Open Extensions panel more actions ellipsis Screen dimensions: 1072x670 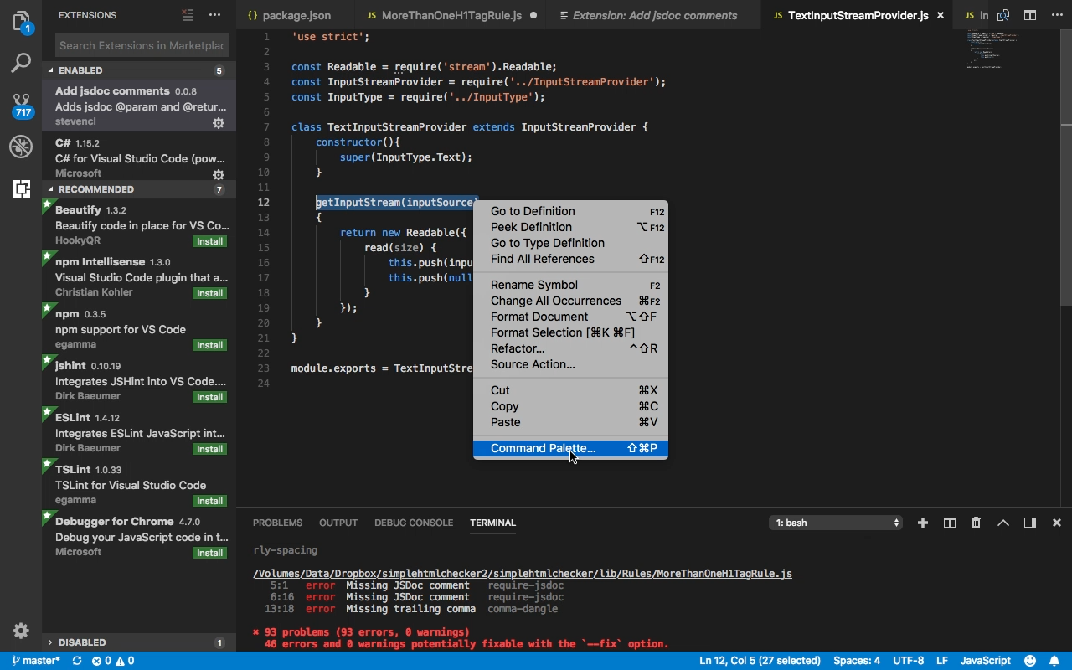(x=215, y=15)
